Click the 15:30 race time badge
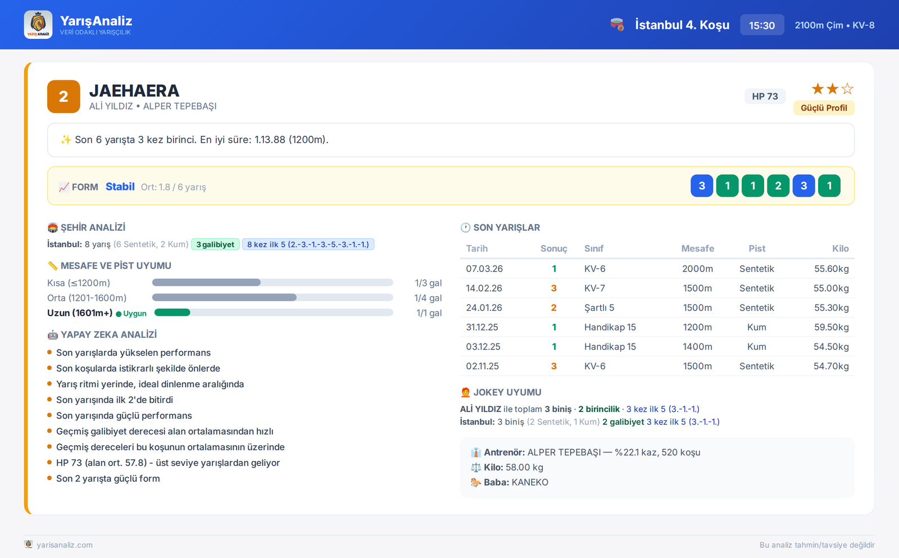This screenshot has height=558, width=899. (762, 25)
